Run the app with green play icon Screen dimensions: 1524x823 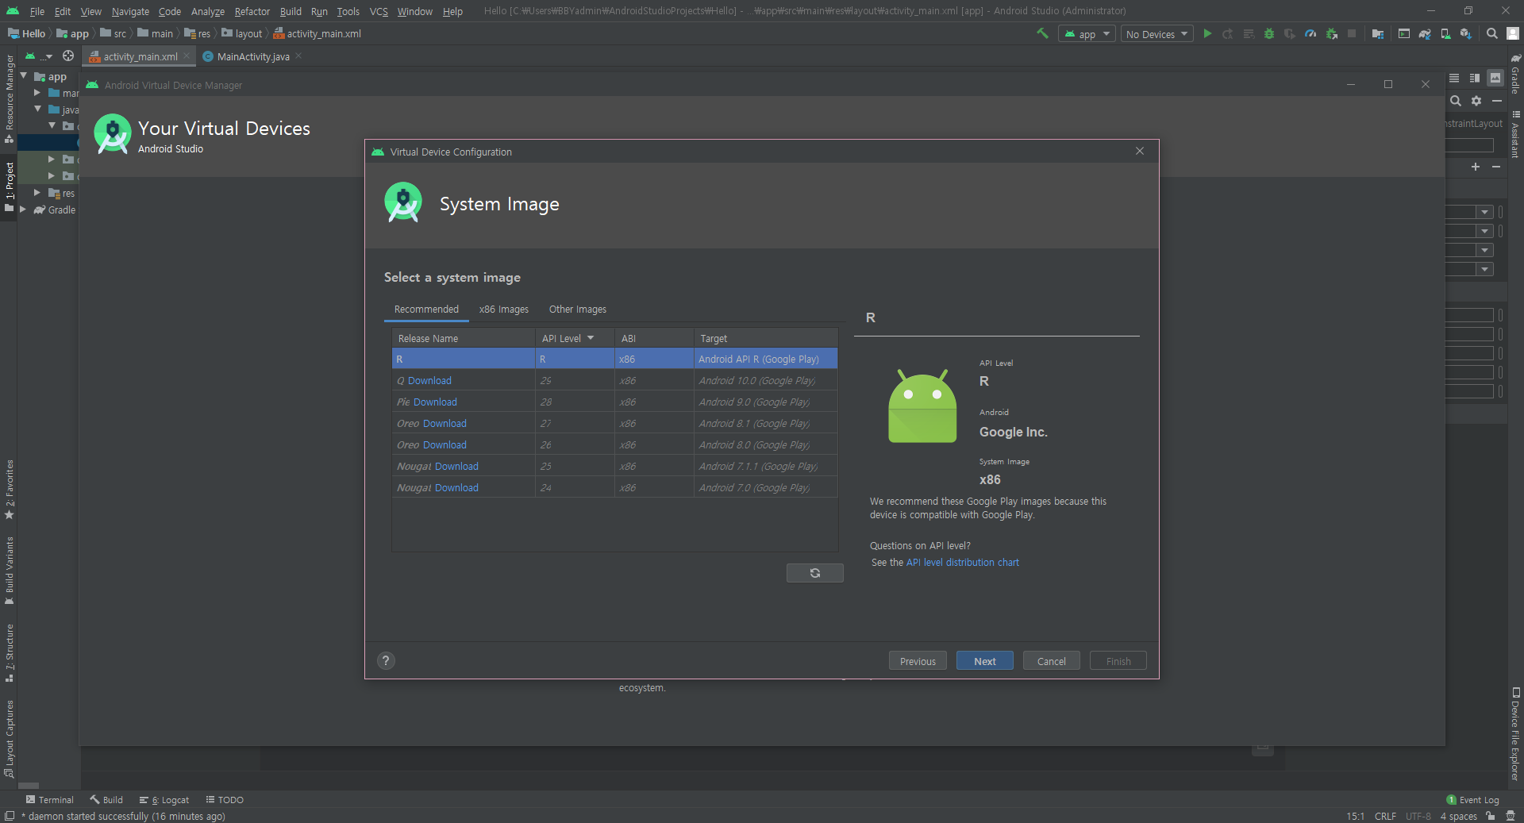pyautogui.click(x=1207, y=33)
